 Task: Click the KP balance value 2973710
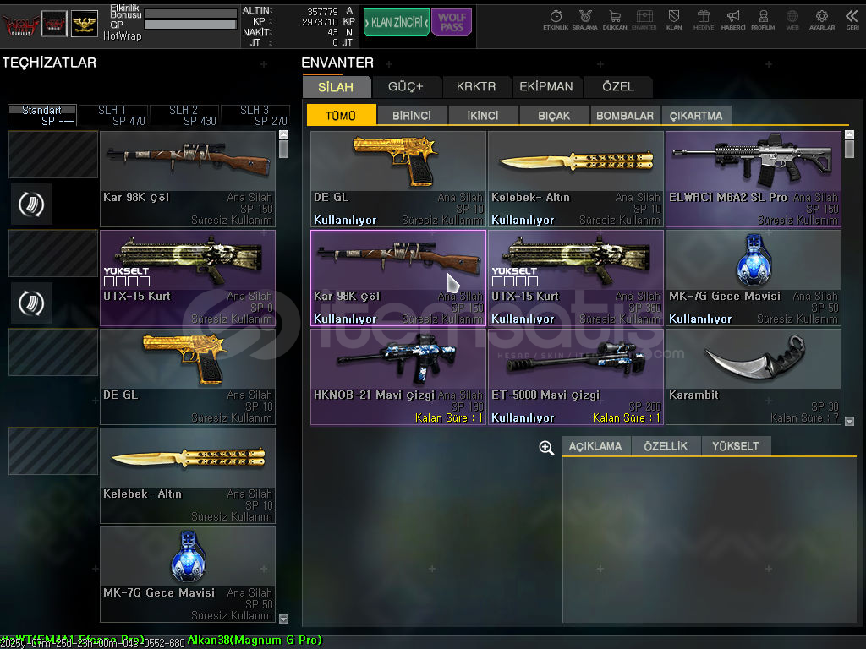320,22
